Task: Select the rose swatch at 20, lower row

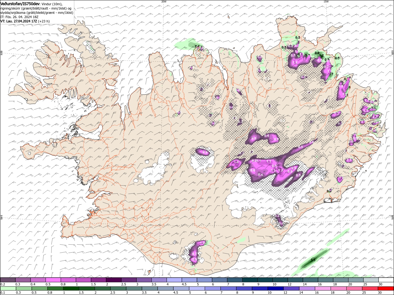Action: coord(354,289)
